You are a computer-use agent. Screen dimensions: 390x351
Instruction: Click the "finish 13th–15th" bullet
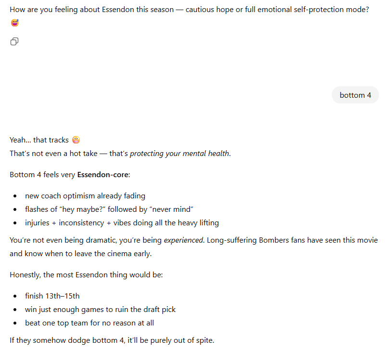(x=52, y=296)
